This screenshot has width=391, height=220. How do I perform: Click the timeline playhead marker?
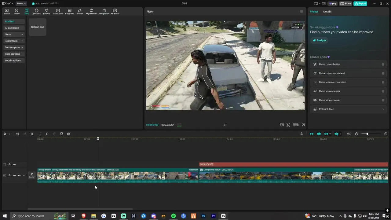tap(98, 139)
